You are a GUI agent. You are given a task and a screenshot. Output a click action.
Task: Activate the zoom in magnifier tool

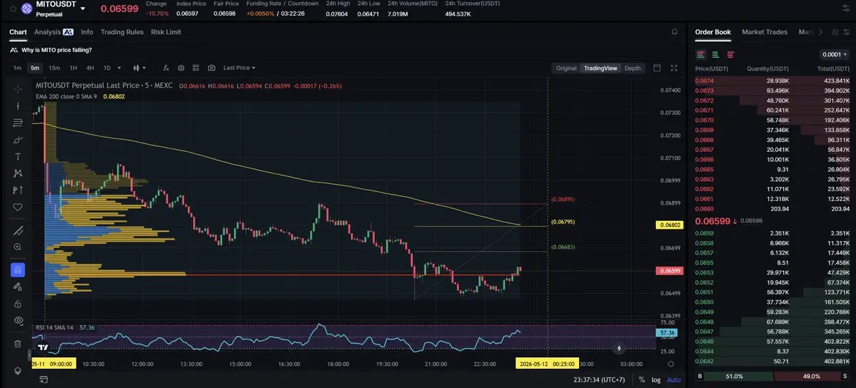click(17, 247)
